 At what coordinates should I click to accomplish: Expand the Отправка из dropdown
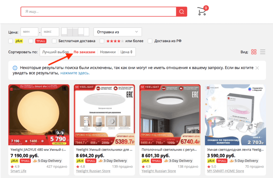click(118, 32)
